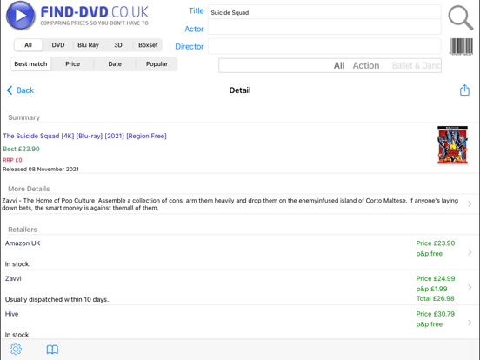Click the Actor field label

(x=194, y=29)
